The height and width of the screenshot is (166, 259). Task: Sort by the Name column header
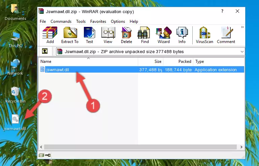88,61
